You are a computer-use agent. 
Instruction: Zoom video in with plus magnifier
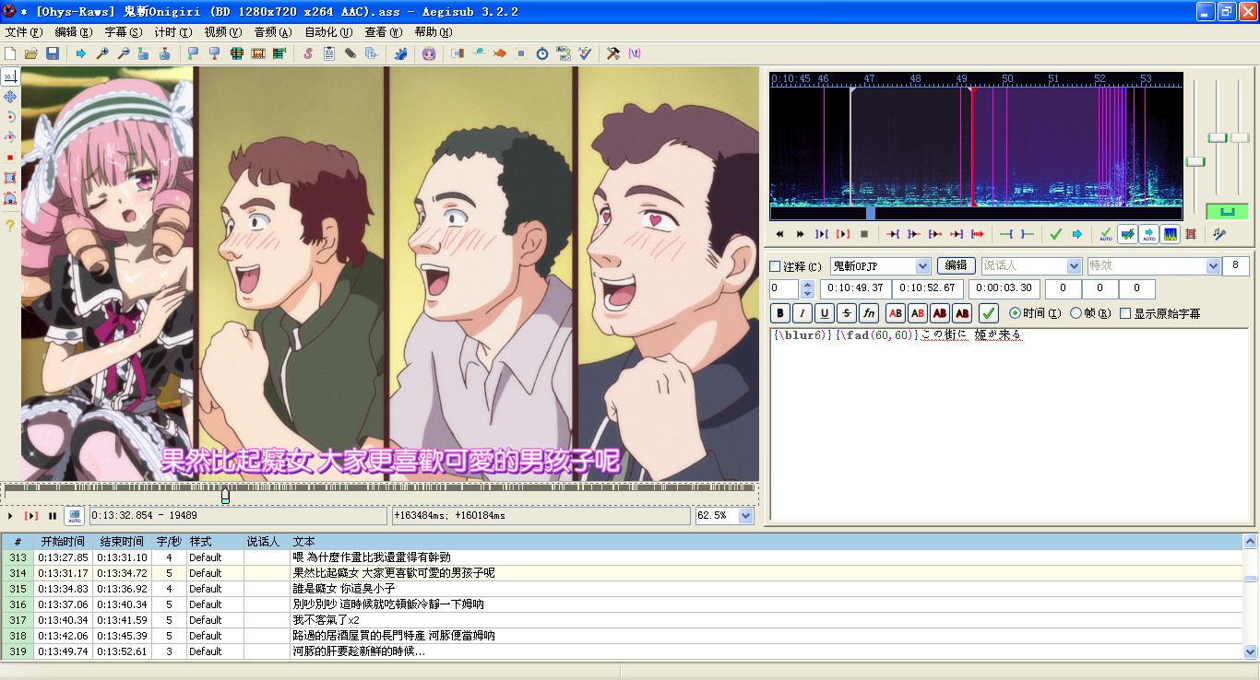click(102, 53)
